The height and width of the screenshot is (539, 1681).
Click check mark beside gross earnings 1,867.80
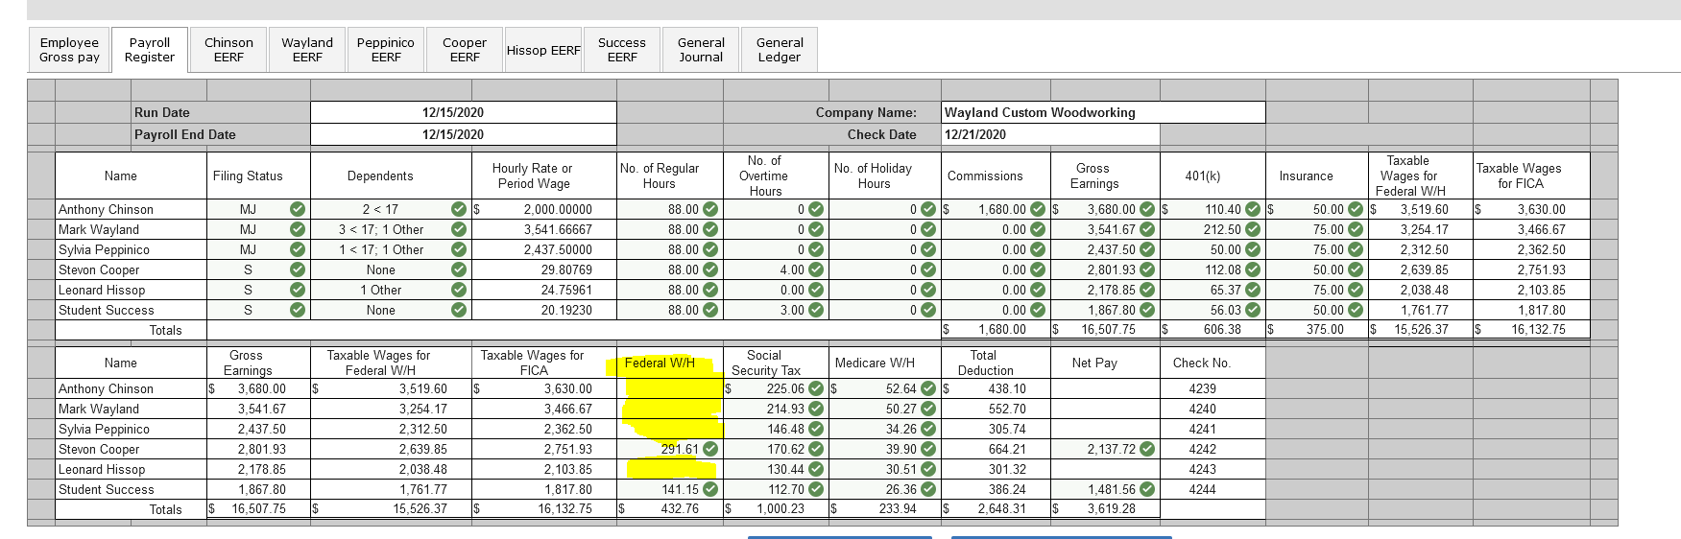tap(1147, 310)
